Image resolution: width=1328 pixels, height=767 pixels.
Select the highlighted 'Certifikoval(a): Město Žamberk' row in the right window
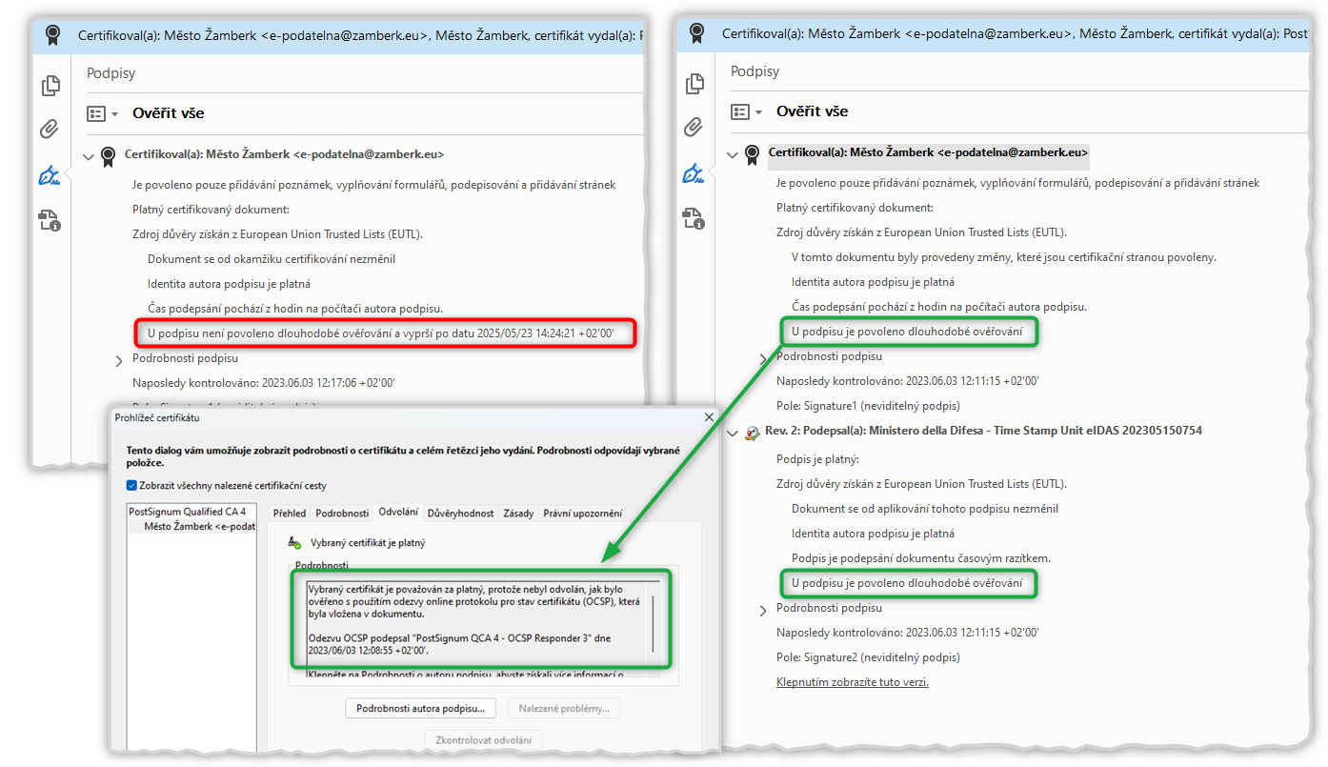(x=929, y=152)
